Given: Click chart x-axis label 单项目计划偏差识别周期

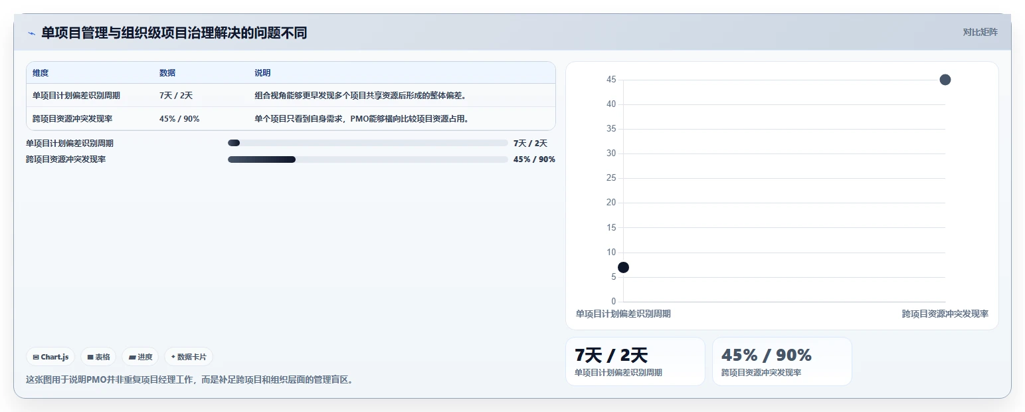Looking at the screenshot, I should pos(623,314).
